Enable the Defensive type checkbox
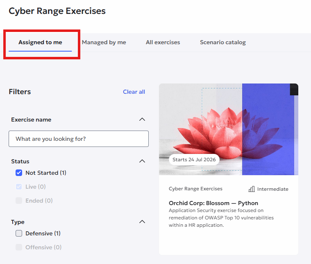Screen dimensions: 311x264 pos(19,233)
